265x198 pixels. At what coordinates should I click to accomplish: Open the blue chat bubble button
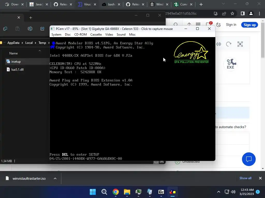coord(249,159)
